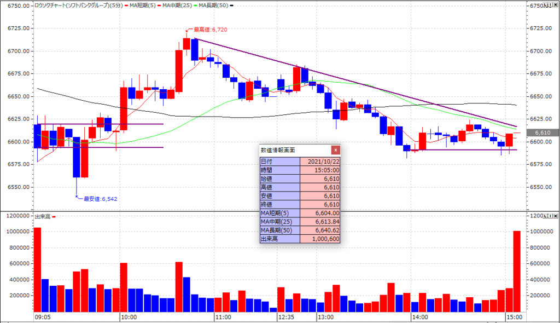
Task: Click the 日付 value 2021/10/22
Action: (320, 161)
